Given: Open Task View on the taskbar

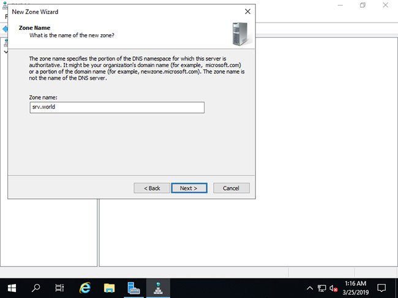Looking at the screenshot, I should point(59,288).
